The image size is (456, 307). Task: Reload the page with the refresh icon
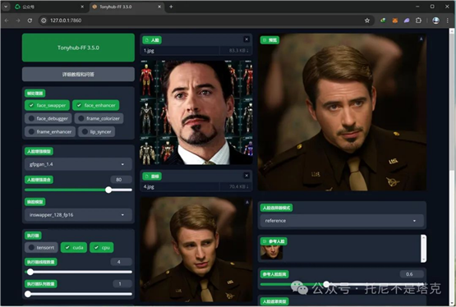point(30,21)
